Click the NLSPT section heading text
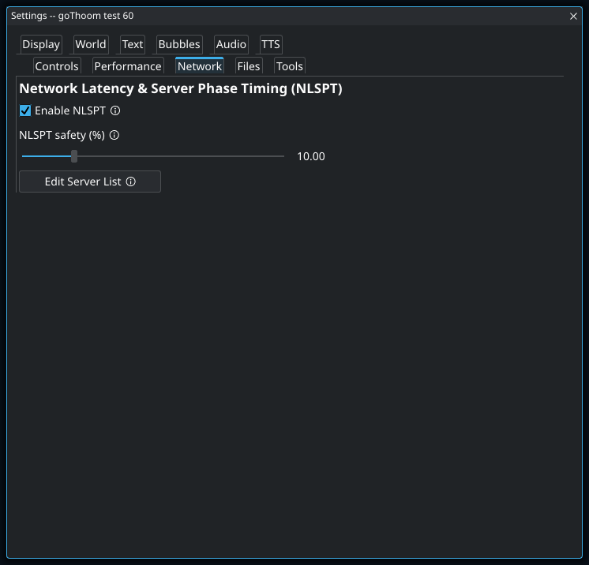589x565 pixels. (x=181, y=88)
